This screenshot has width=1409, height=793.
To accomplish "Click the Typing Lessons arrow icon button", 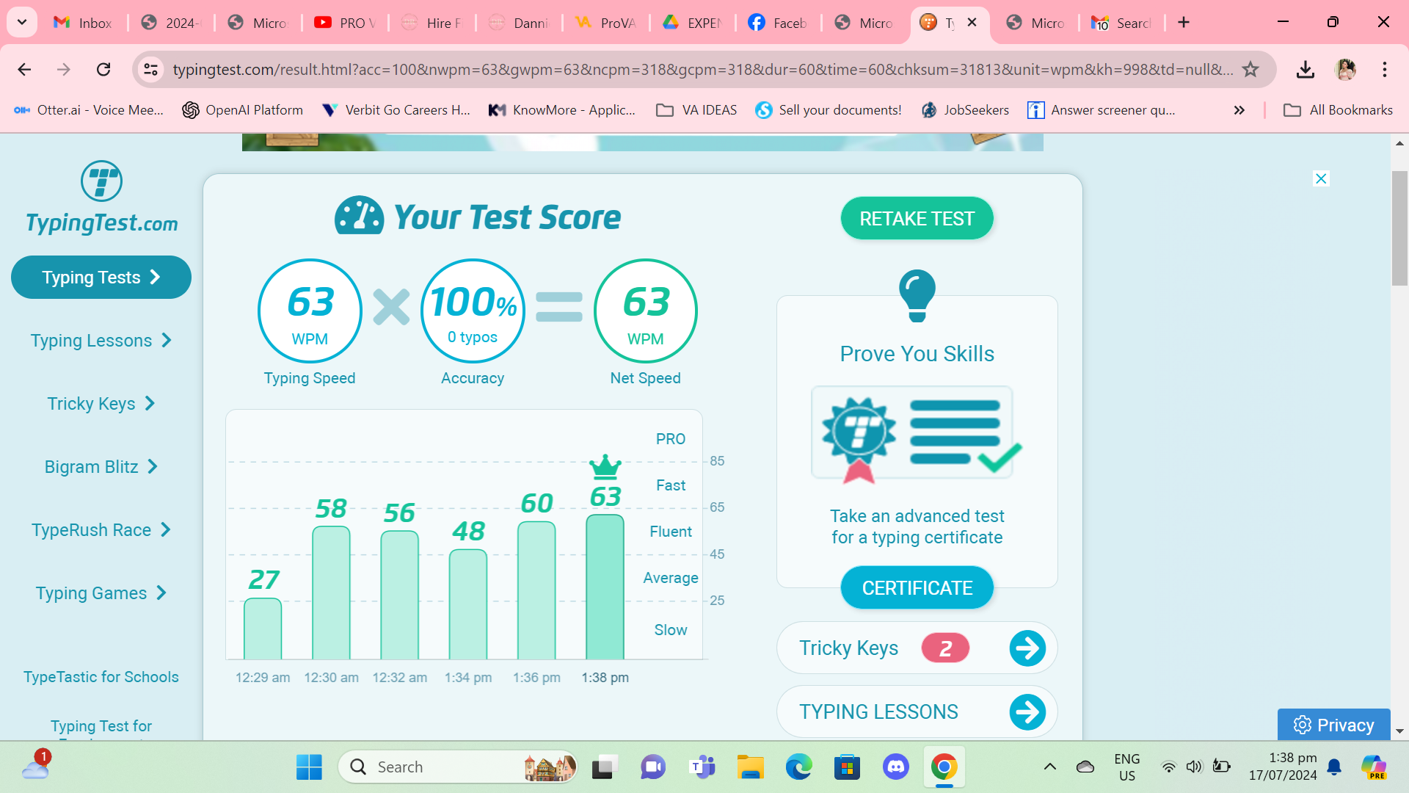I will point(1027,711).
